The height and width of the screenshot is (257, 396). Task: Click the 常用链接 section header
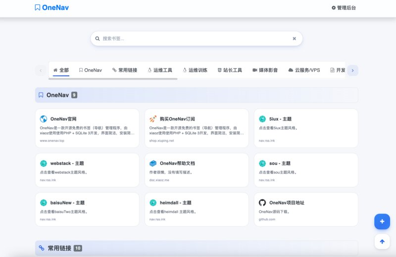pos(197,248)
